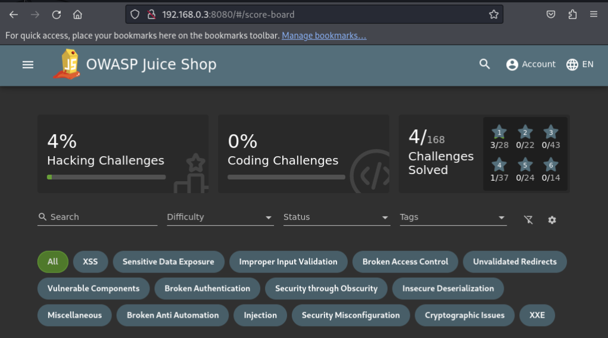608x338 pixels.
Task: Click the browser address bar URL
Action: 229,15
